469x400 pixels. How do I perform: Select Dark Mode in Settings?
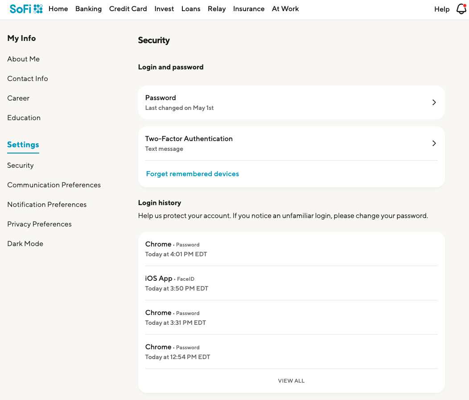click(x=25, y=244)
